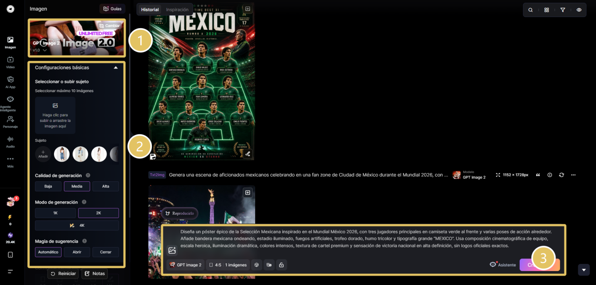Screen dimensions: 596x285
Task: Click the scroll-to-bottom arrow button
Action: pos(584,270)
